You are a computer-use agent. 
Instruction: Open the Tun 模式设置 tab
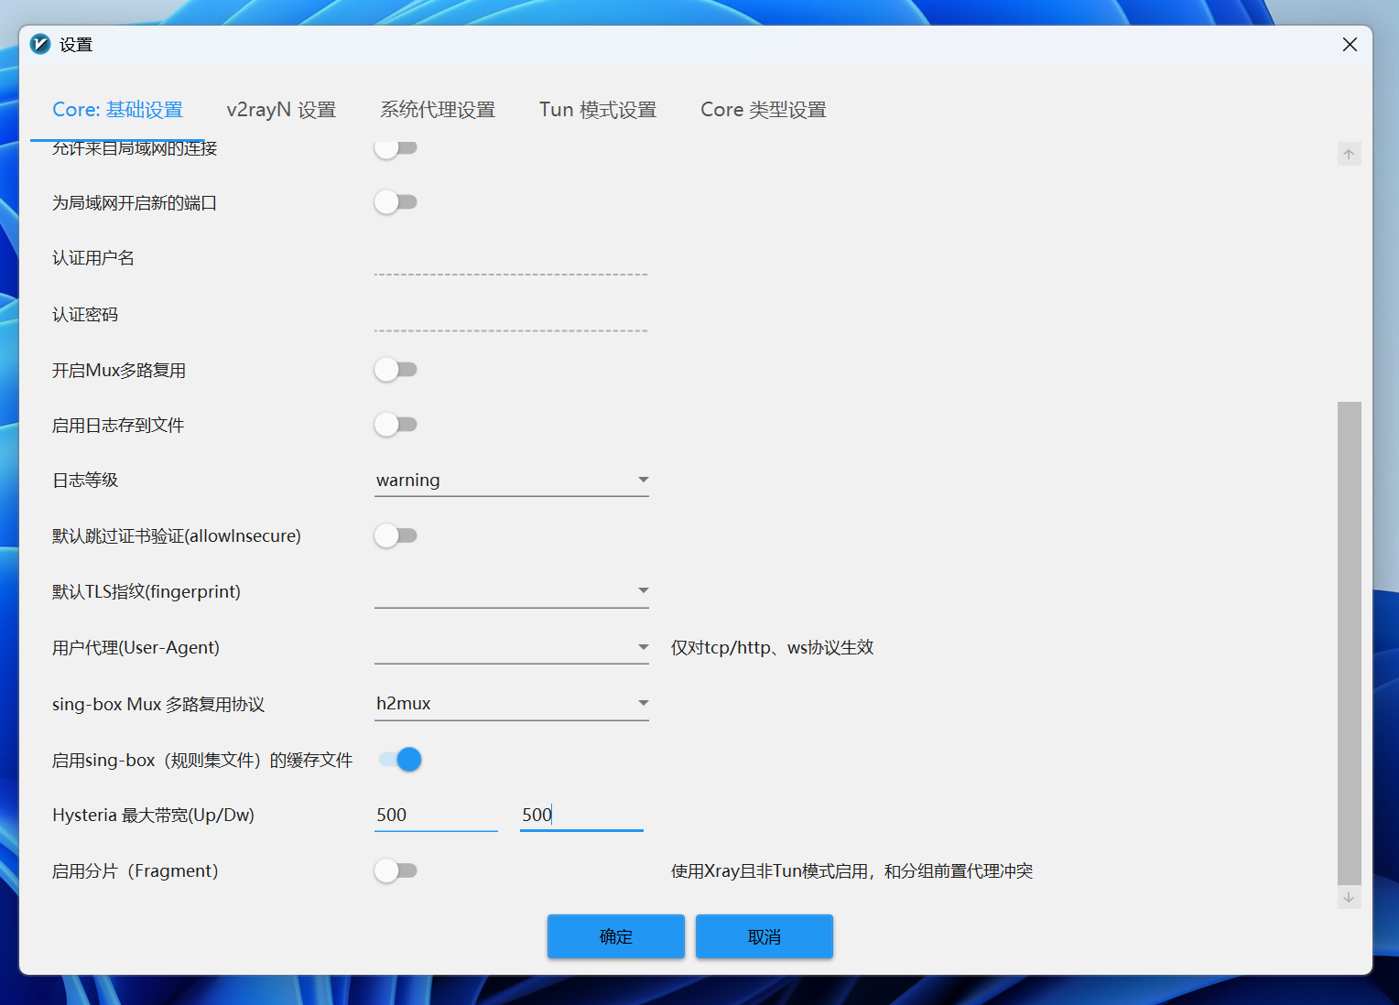click(598, 110)
